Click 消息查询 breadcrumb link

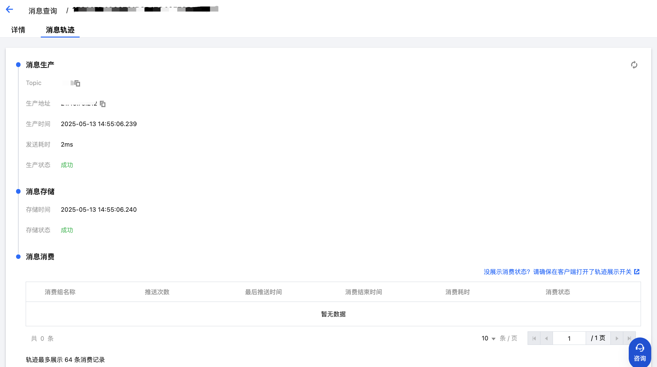tap(43, 11)
